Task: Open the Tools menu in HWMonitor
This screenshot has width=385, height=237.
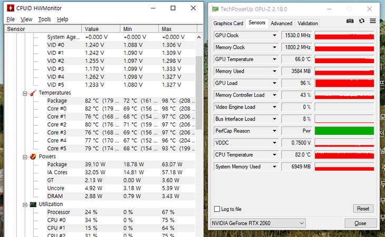Action: tap(44, 19)
